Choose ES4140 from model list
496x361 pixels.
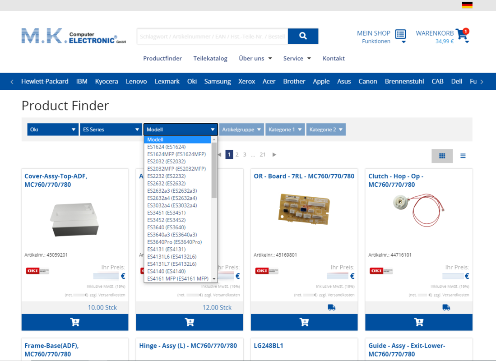pos(177,271)
